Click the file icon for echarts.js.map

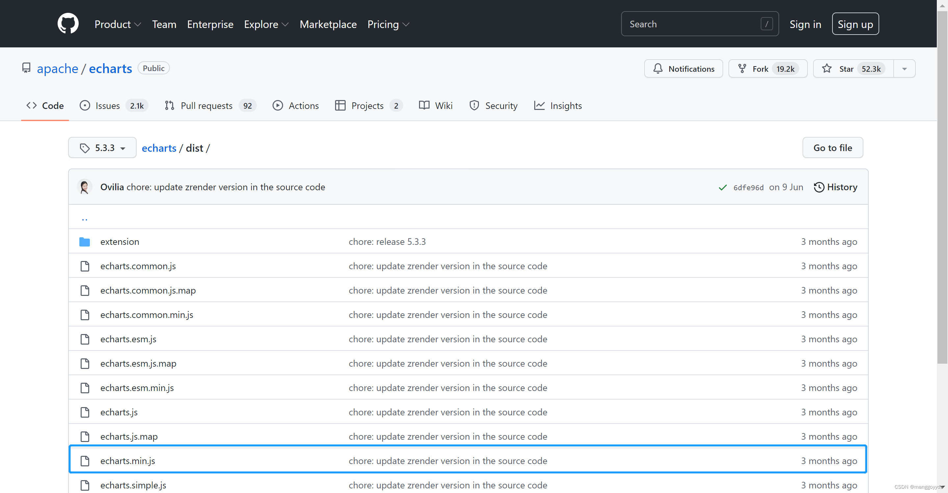(x=85, y=437)
